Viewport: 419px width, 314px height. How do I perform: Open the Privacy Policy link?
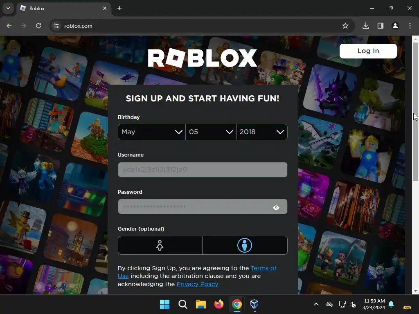(197, 284)
